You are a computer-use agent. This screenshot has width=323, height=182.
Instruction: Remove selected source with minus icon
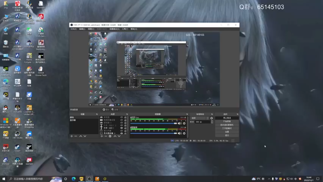[x=106, y=136]
